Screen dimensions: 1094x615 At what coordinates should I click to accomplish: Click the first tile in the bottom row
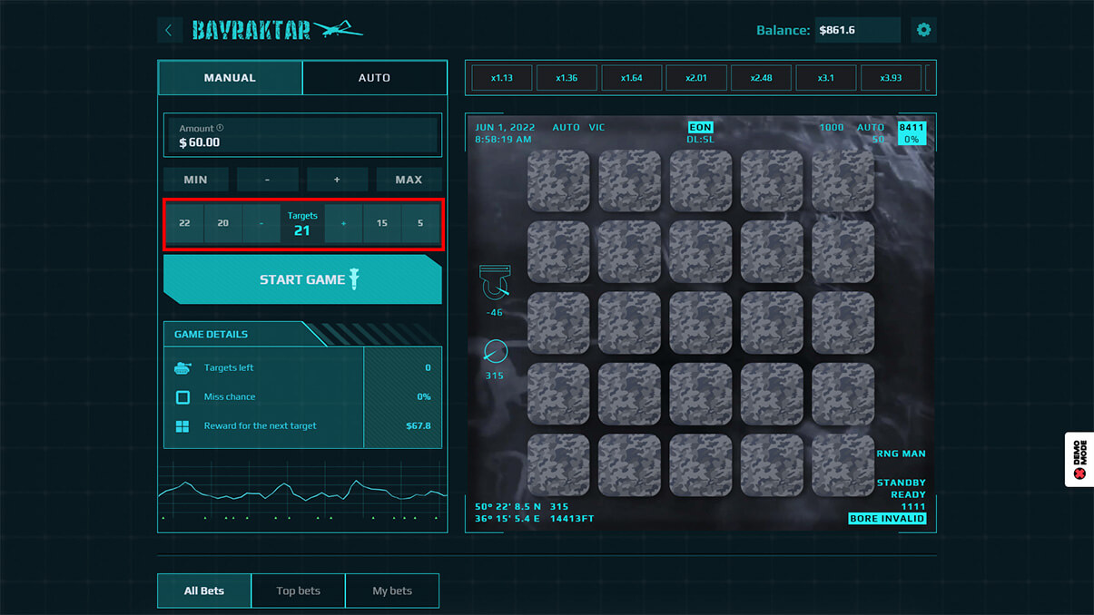tap(558, 464)
